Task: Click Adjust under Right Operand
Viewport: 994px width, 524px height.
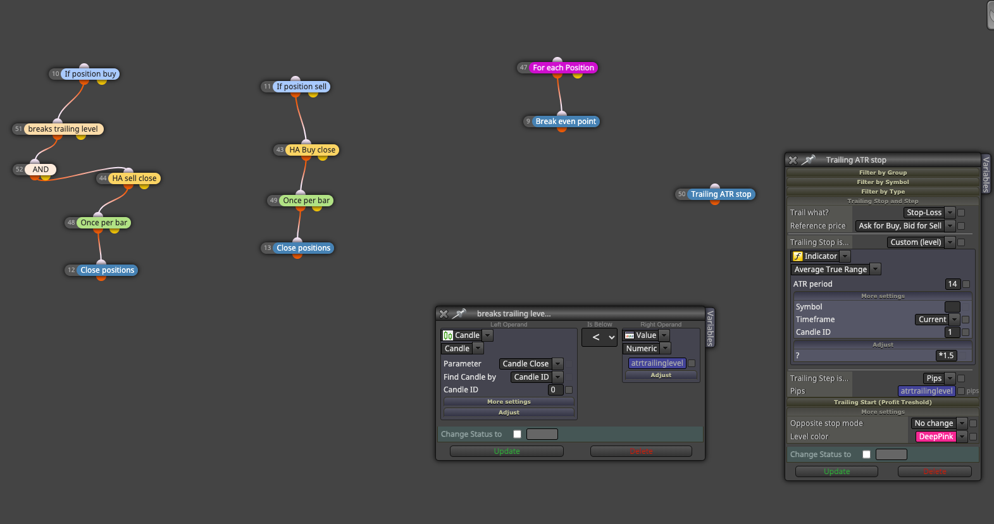Action: coord(661,375)
